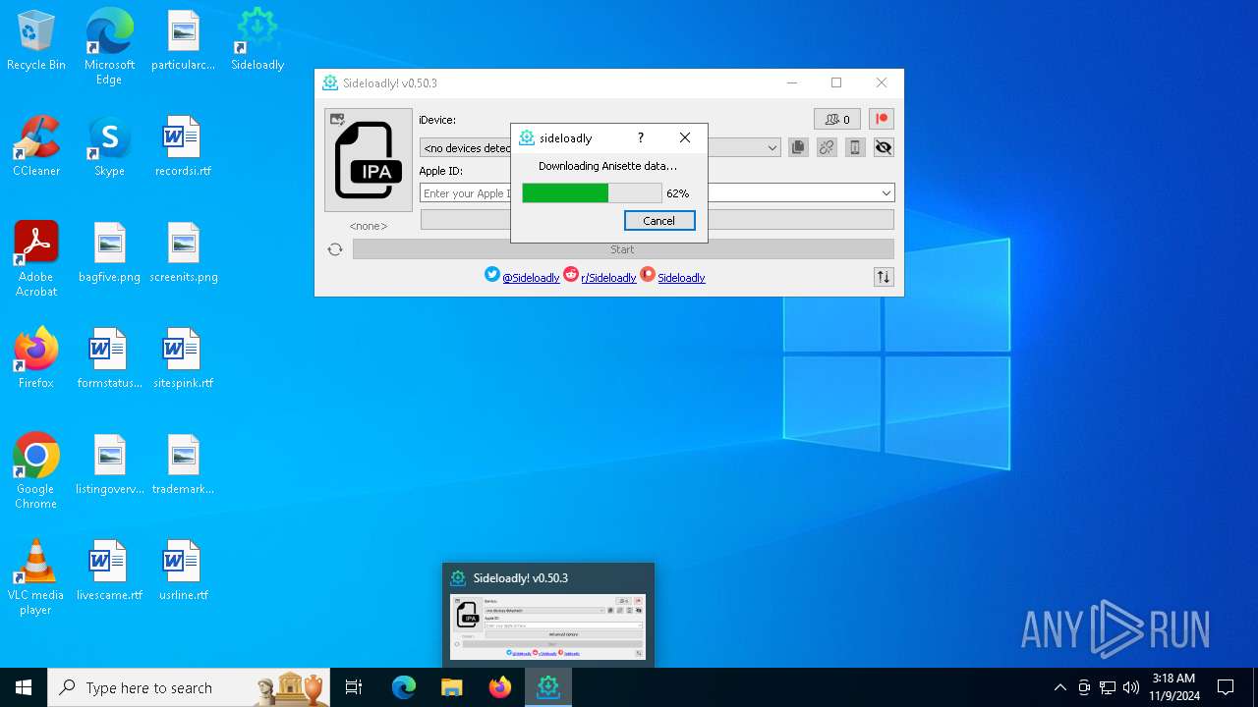The height and width of the screenshot is (707, 1258).
Task: Click the grayed Start button
Action: coord(623,249)
